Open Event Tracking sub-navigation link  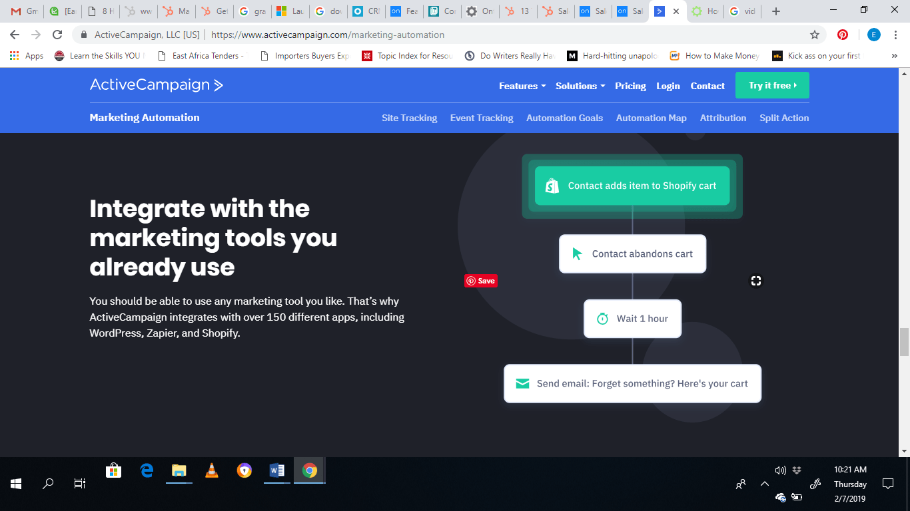(482, 118)
